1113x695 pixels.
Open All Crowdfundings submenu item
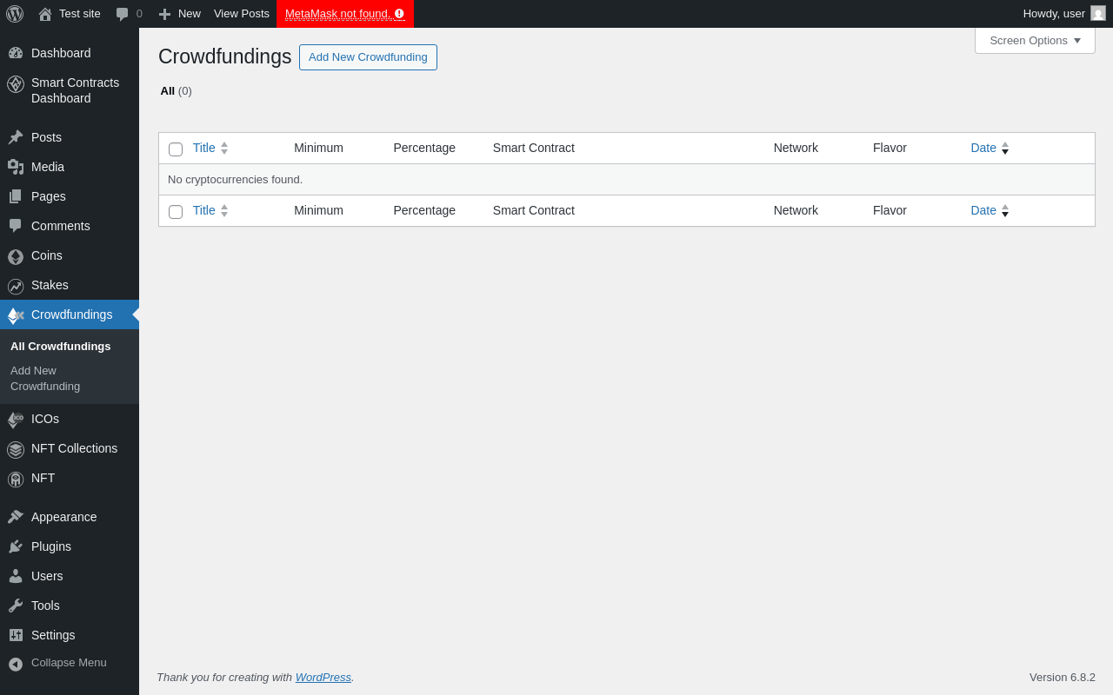point(61,346)
